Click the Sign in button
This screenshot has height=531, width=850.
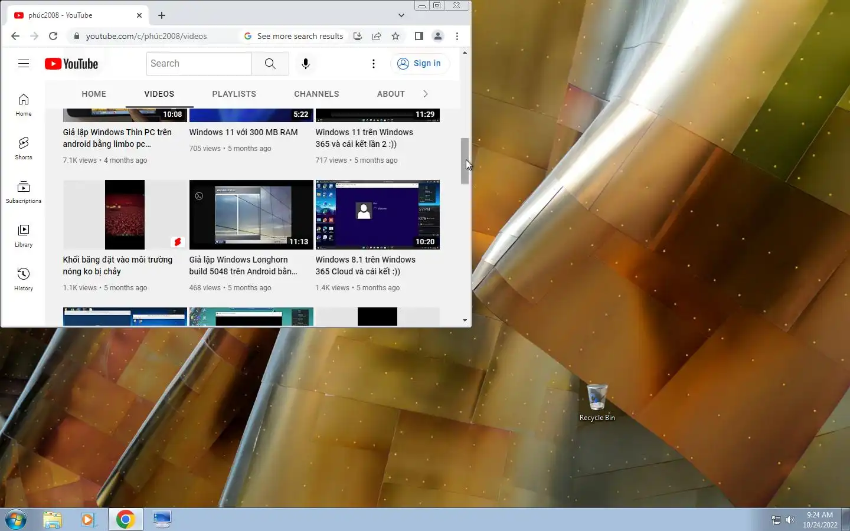click(x=420, y=64)
